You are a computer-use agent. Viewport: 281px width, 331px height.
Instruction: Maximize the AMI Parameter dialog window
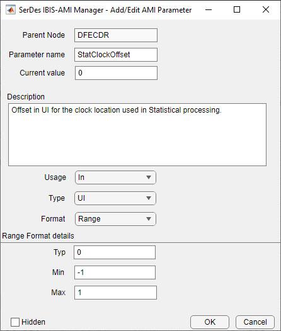[x=237, y=9]
